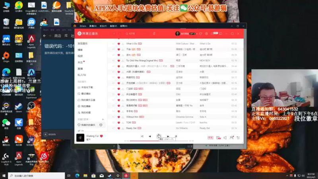The height and width of the screenshot is (179, 318).
Task: Open 播客 in the sidebar
Action: (x=80, y=50)
